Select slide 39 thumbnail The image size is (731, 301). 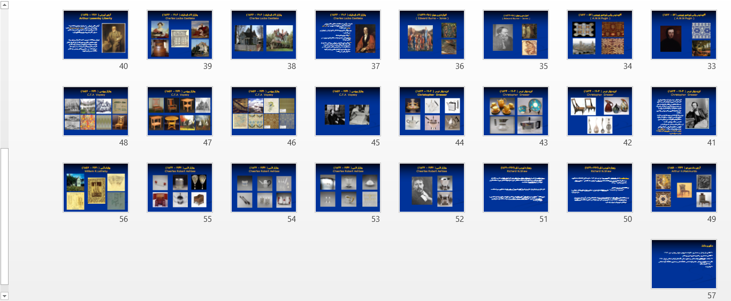coord(179,35)
